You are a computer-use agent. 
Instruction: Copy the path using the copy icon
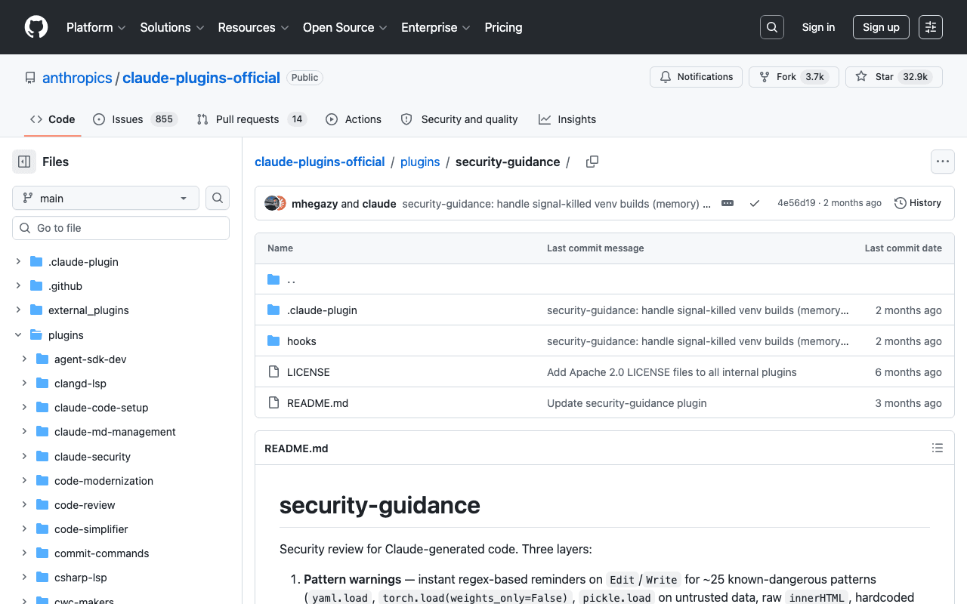pyautogui.click(x=592, y=162)
